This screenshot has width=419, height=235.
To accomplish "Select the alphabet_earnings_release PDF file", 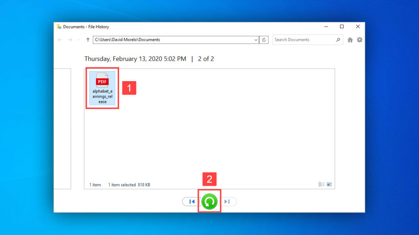I will pos(102,88).
